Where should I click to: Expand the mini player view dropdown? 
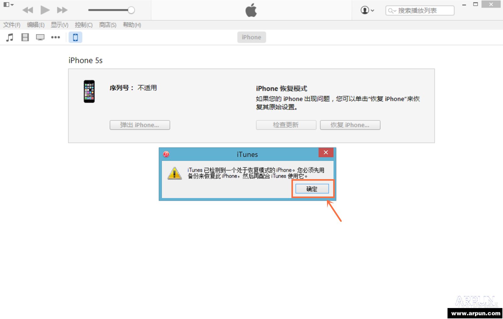[8, 5]
